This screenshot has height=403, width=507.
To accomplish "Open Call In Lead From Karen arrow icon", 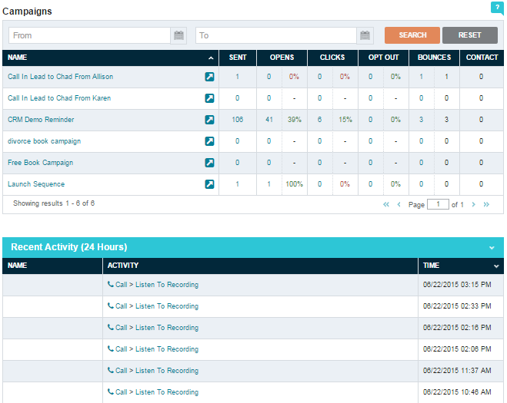I will 209,98.
